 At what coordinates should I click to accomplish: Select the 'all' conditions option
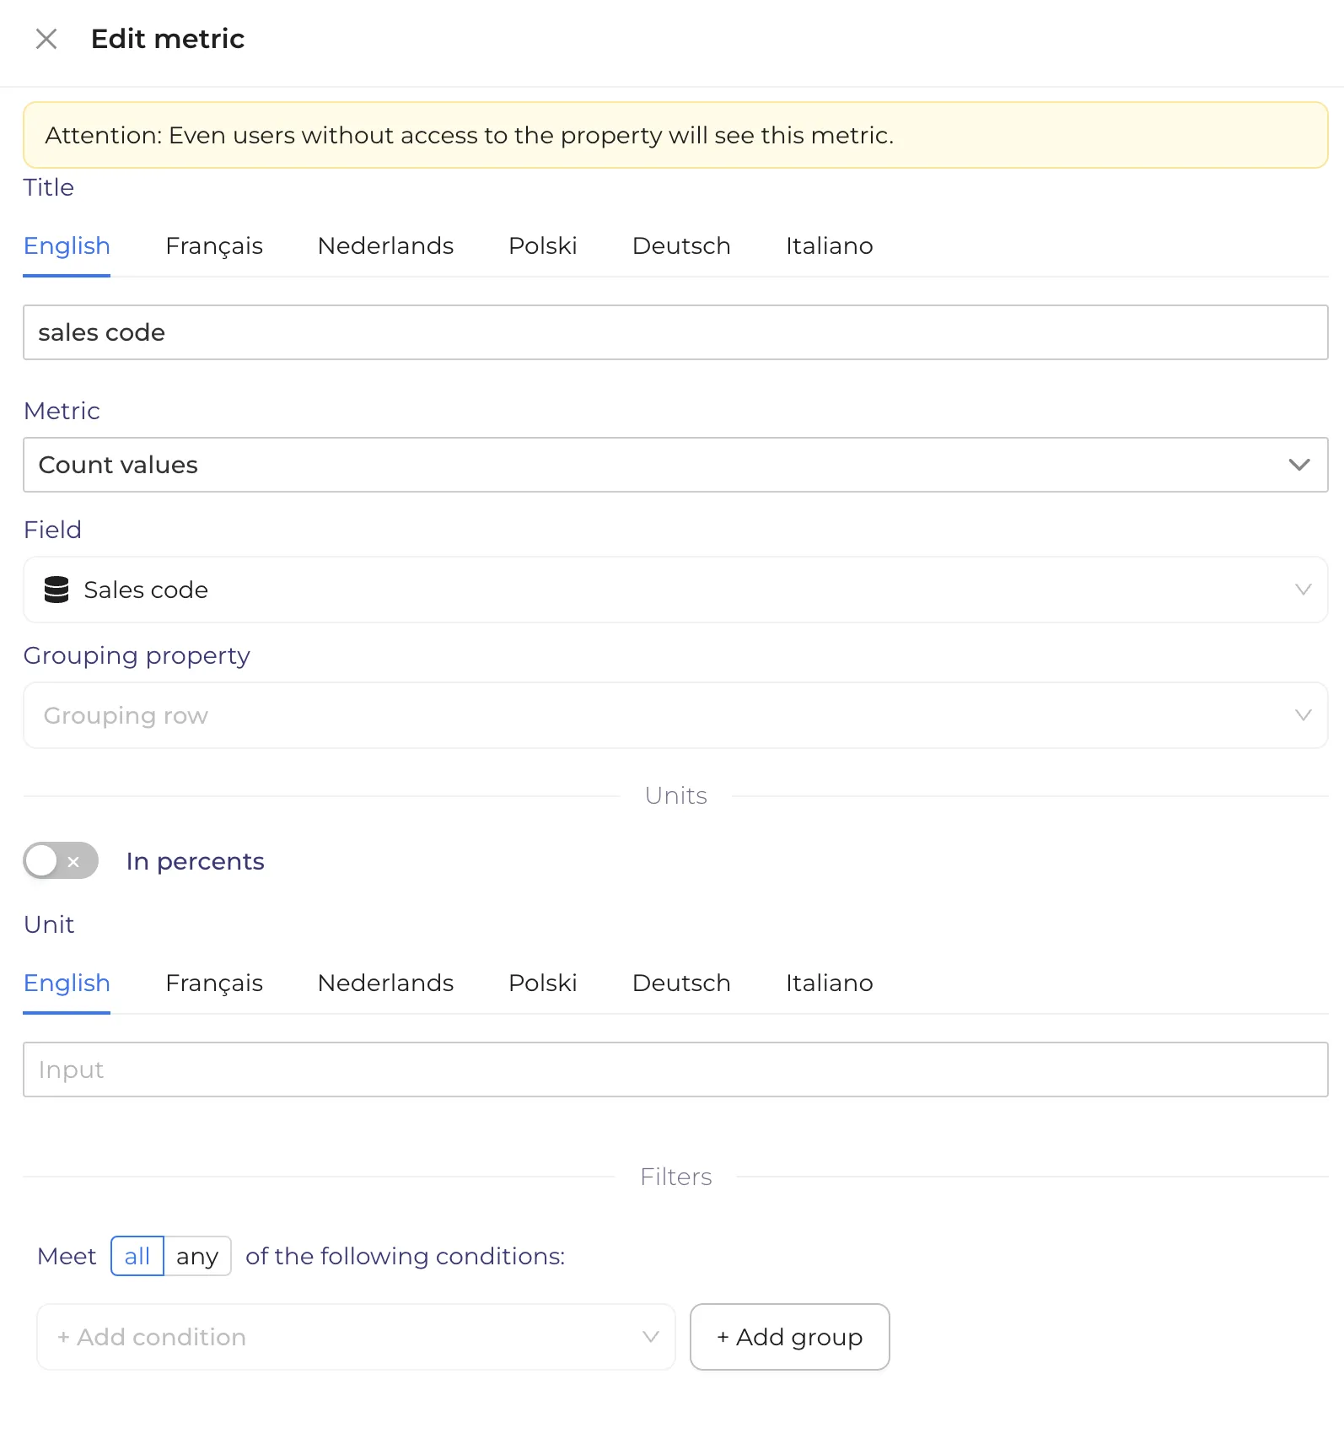pyautogui.click(x=137, y=1256)
